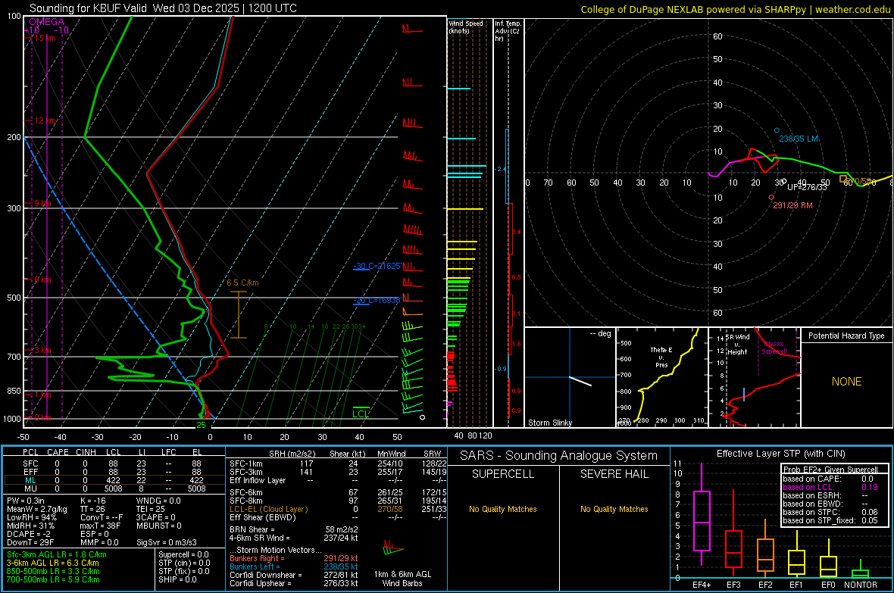Click the blue Bunkers left-mover circle marker
This screenshot has width=894, height=593.
coord(777,130)
